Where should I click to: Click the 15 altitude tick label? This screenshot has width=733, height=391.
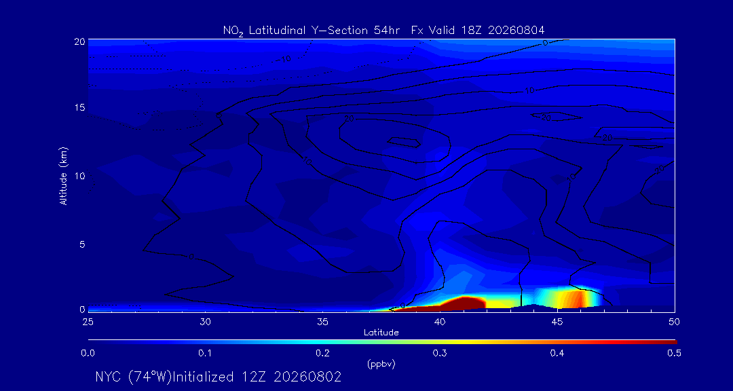pyautogui.click(x=79, y=107)
